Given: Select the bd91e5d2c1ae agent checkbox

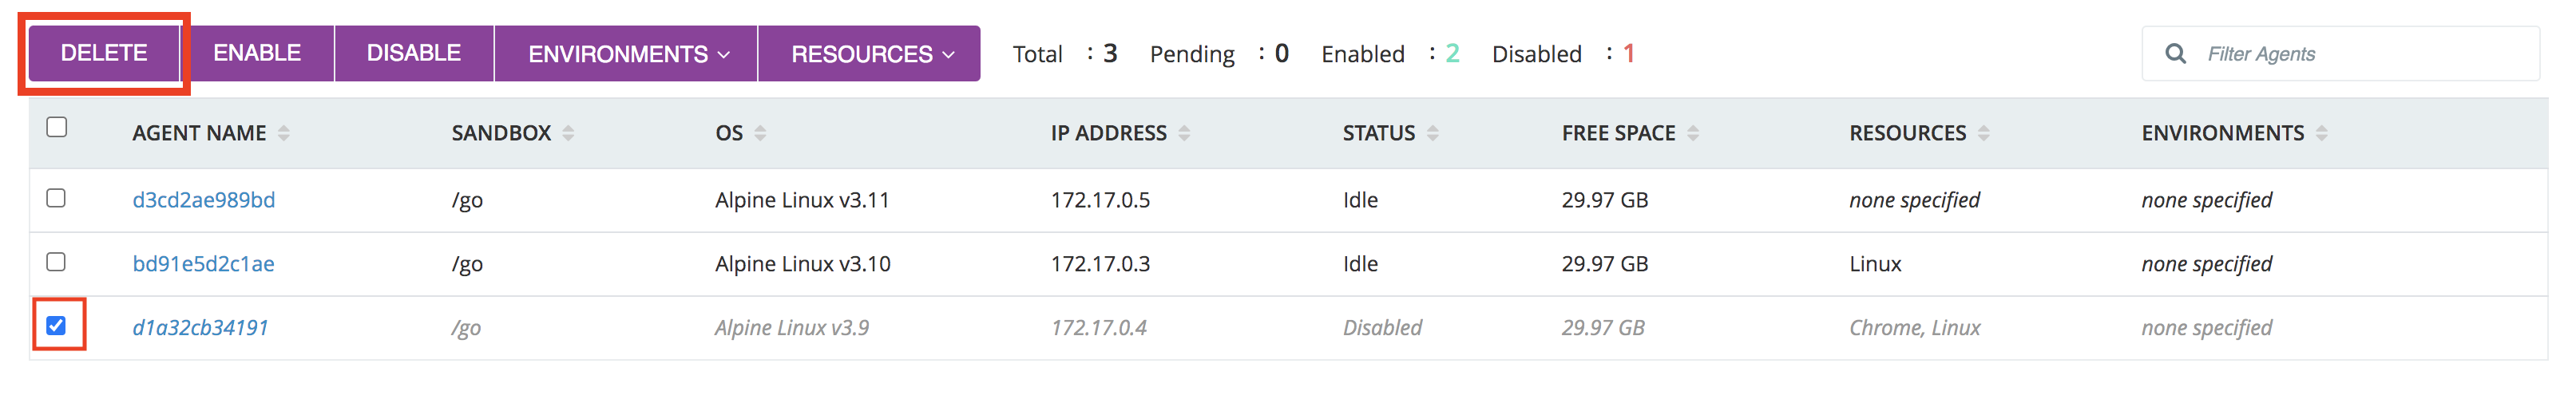Looking at the screenshot, I should point(57,262).
